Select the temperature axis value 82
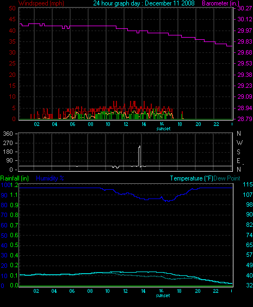The image size is (253, 307). (249, 225)
